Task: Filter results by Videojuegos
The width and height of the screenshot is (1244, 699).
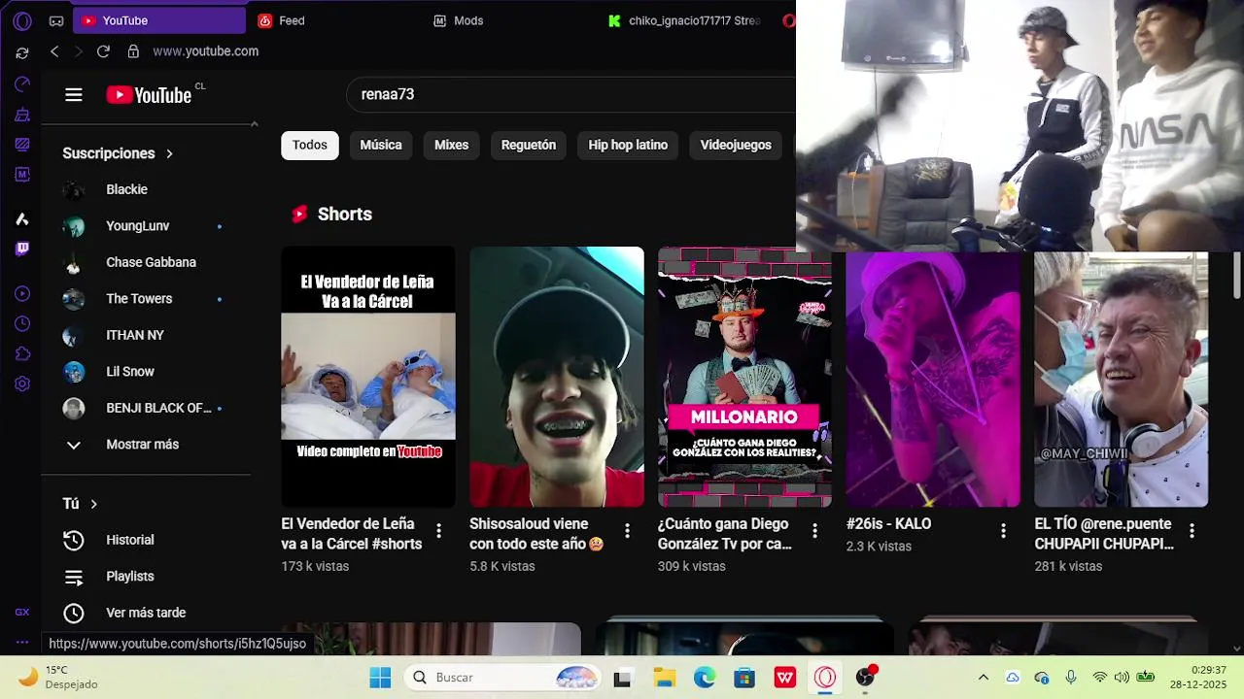Action: click(736, 146)
